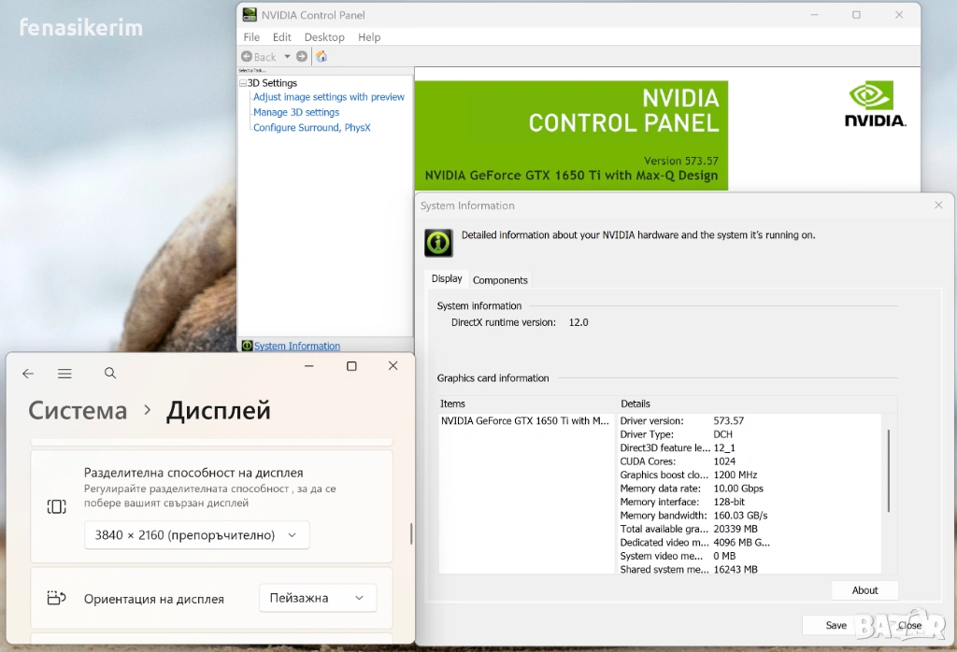Open the Back history dropdown arrow
This screenshot has width=957, height=652.
[x=287, y=57]
